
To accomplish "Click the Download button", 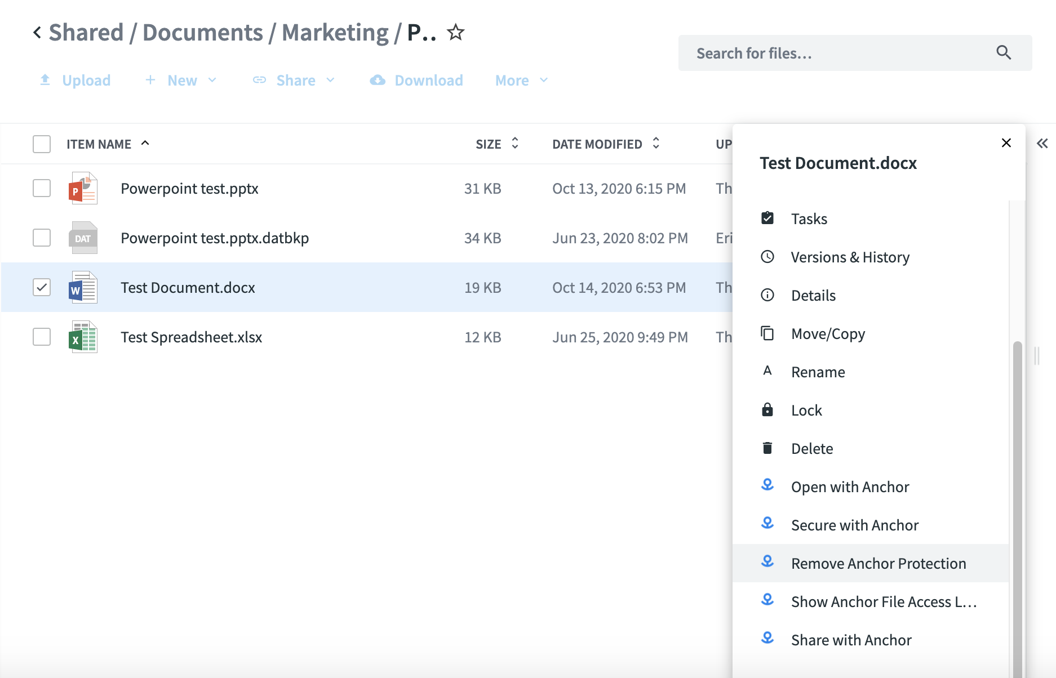I will [x=416, y=81].
